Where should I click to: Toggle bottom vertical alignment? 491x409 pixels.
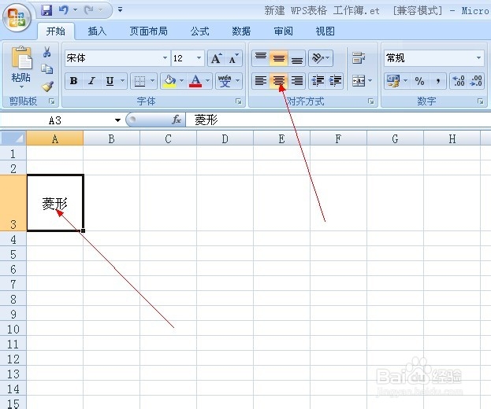point(297,57)
